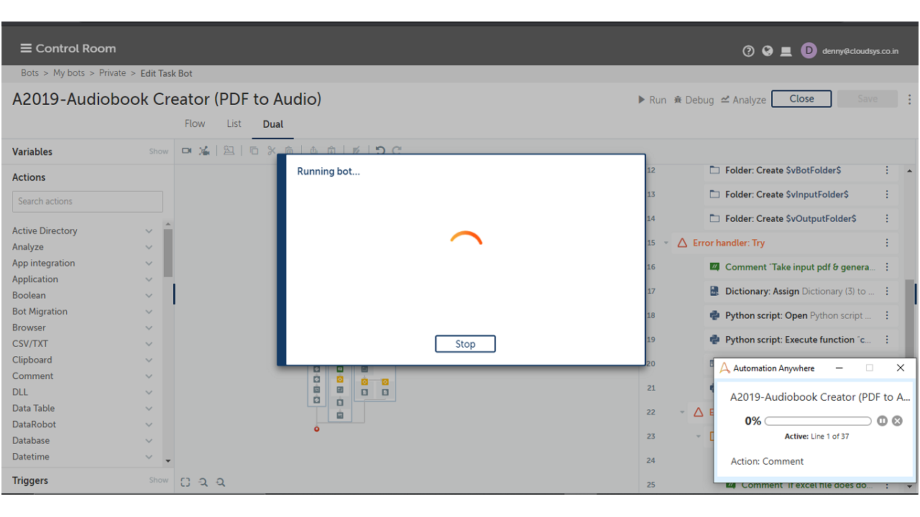Expand the Data Table actions category
Image resolution: width=920 pixels, height=517 pixels.
(149, 409)
